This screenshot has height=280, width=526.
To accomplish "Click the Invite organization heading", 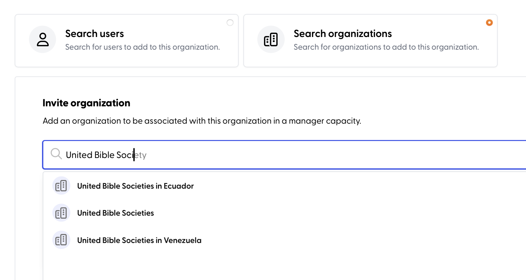I will click(x=86, y=103).
